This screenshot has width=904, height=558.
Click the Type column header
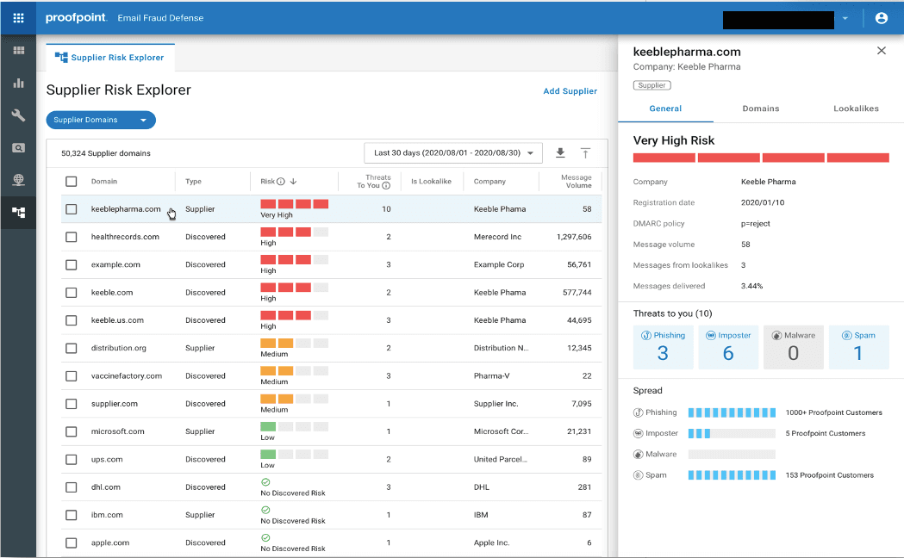[x=193, y=182]
